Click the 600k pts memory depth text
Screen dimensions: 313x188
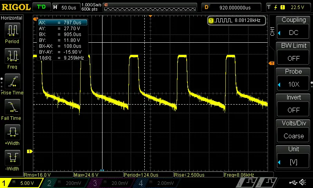(x=90, y=9)
